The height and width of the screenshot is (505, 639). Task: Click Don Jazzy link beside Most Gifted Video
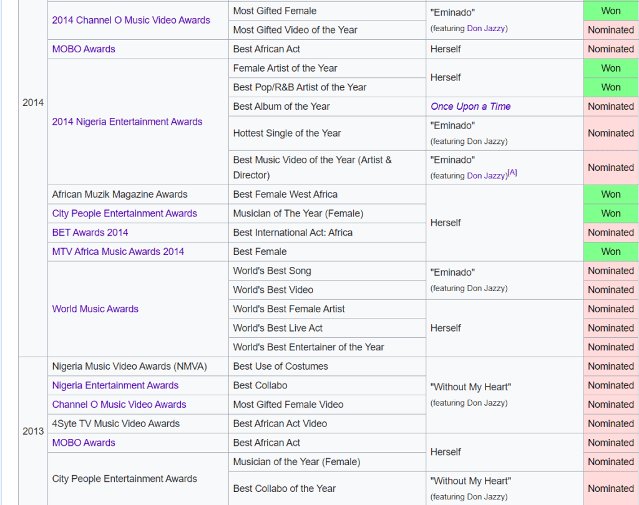coord(487,29)
